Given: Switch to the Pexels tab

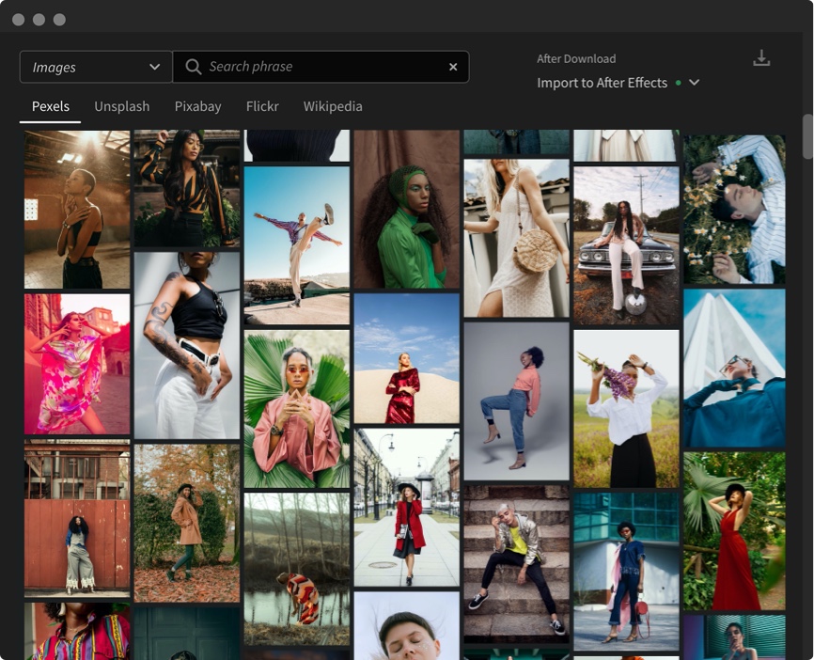Looking at the screenshot, I should tap(51, 106).
